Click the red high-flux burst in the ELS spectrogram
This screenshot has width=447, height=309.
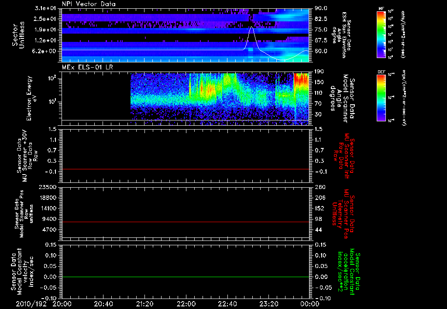(x=301, y=80)
